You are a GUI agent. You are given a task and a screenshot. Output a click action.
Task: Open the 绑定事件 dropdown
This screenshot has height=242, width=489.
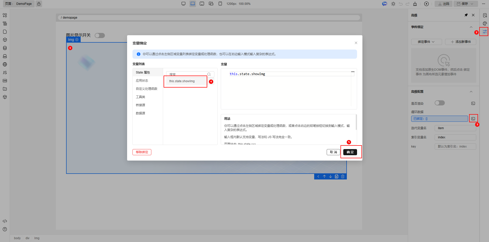click(x=426, y=42)
